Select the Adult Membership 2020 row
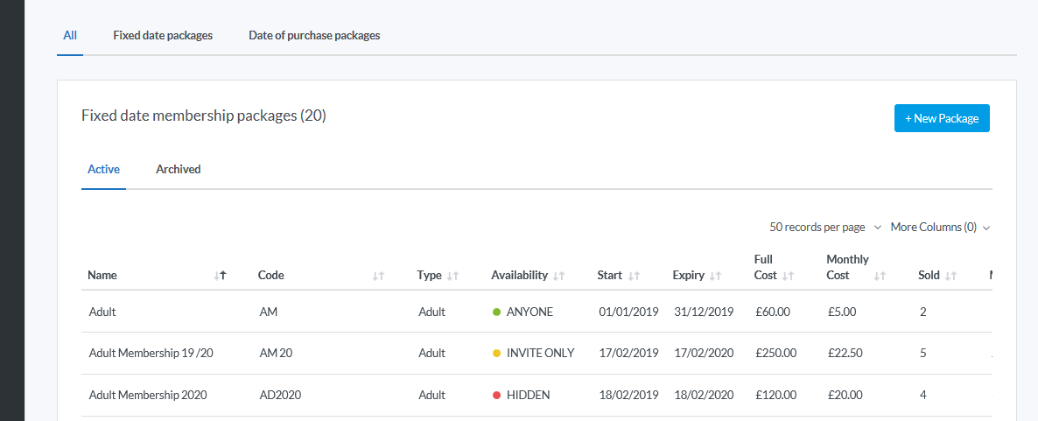Screen dimensions: 1038x421 point(148,396)
